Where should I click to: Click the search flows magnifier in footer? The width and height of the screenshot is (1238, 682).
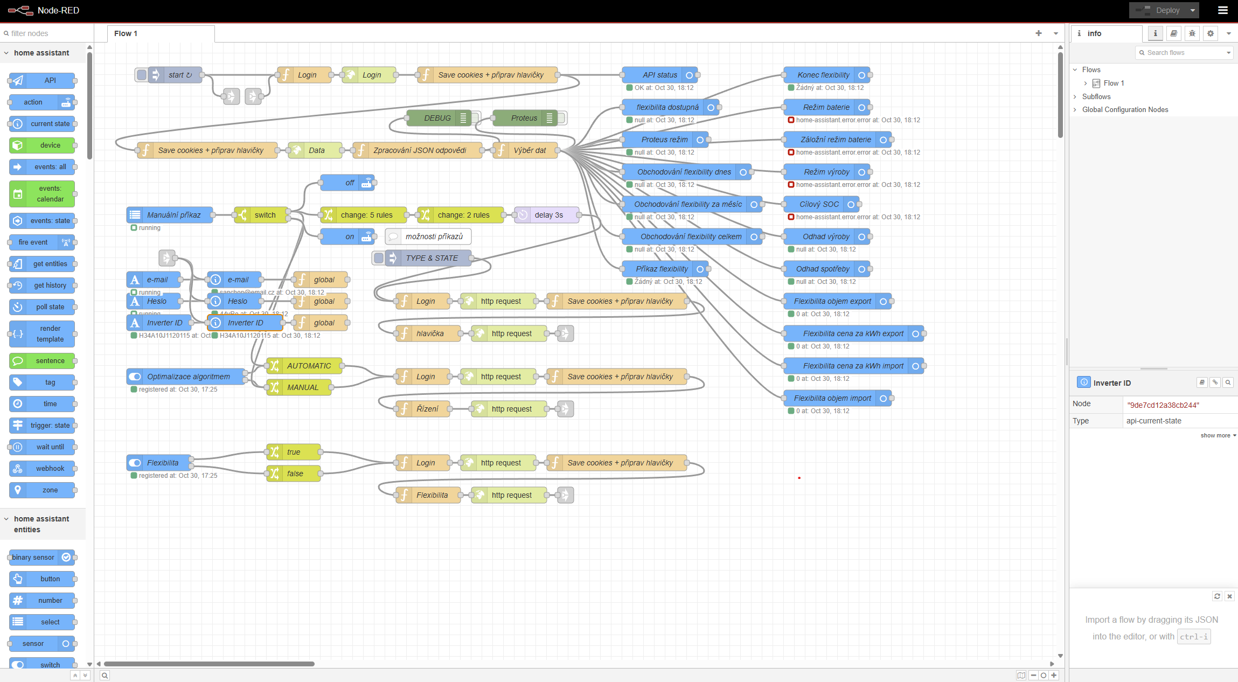[x=105, y=676]
